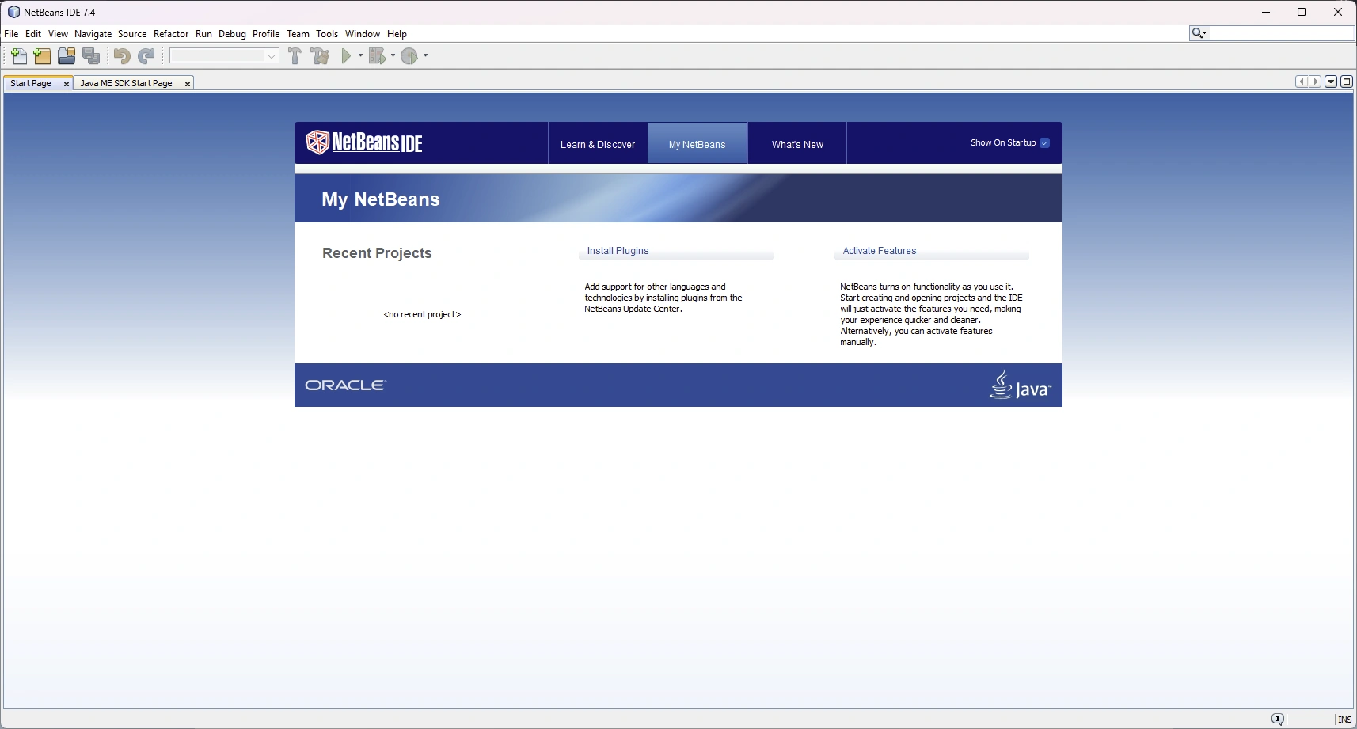Click the Install Plugins link

tap(618, 251)
